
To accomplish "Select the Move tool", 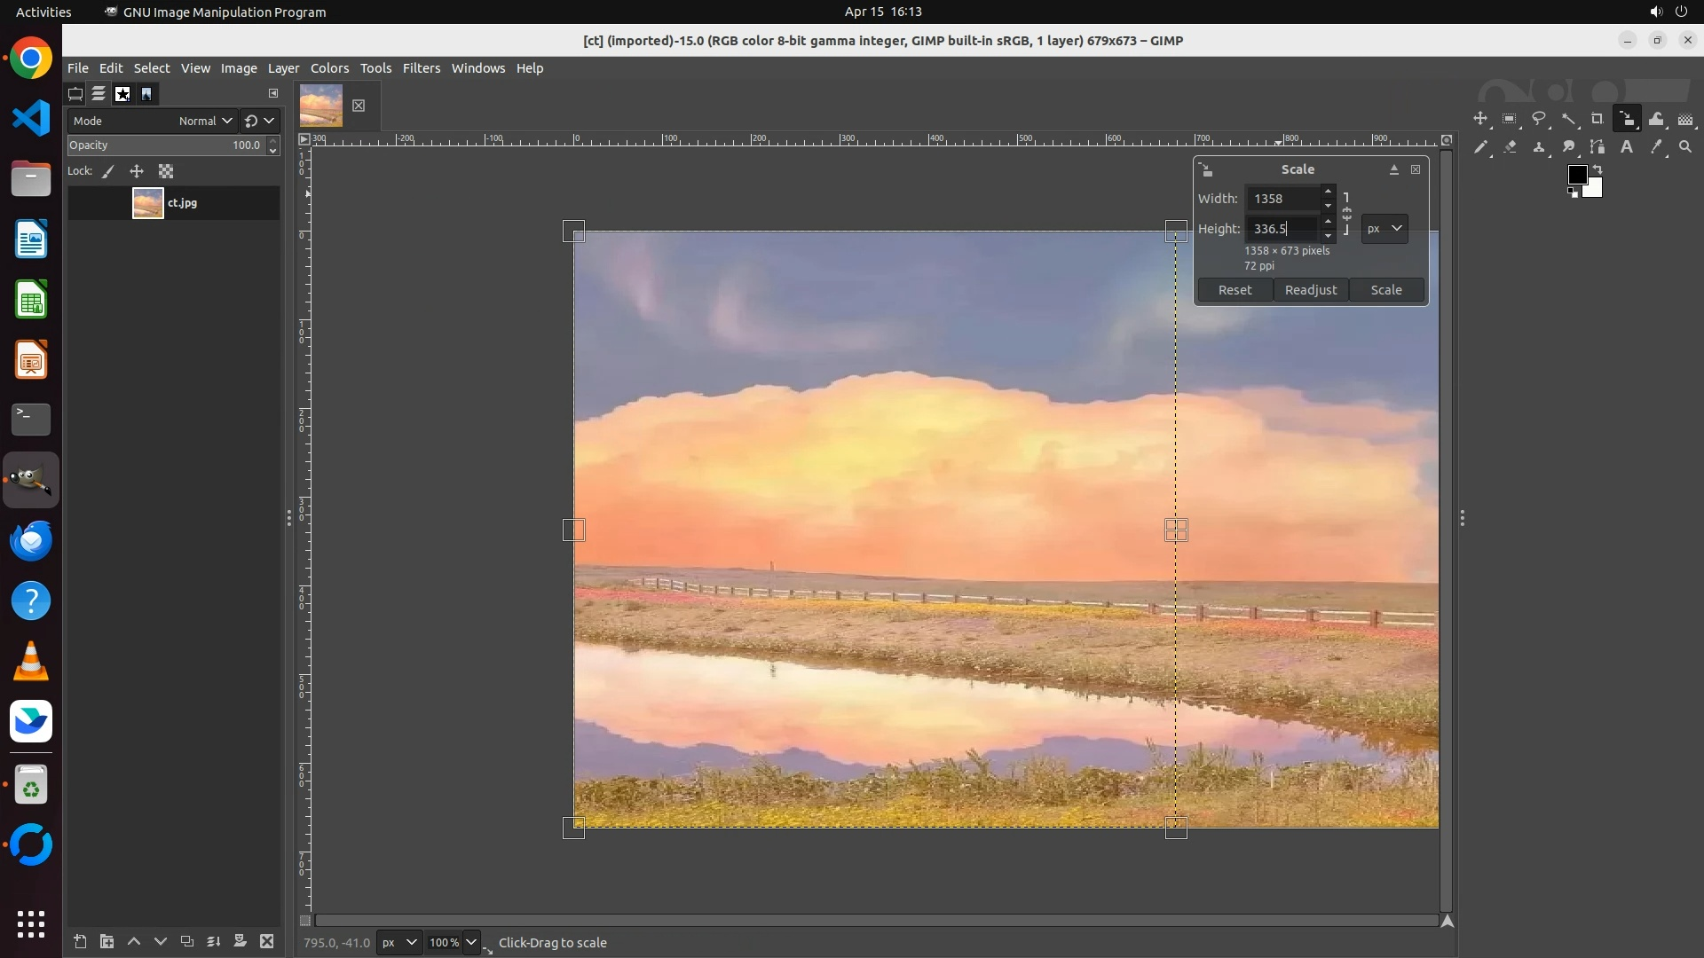I will 1480,119.
